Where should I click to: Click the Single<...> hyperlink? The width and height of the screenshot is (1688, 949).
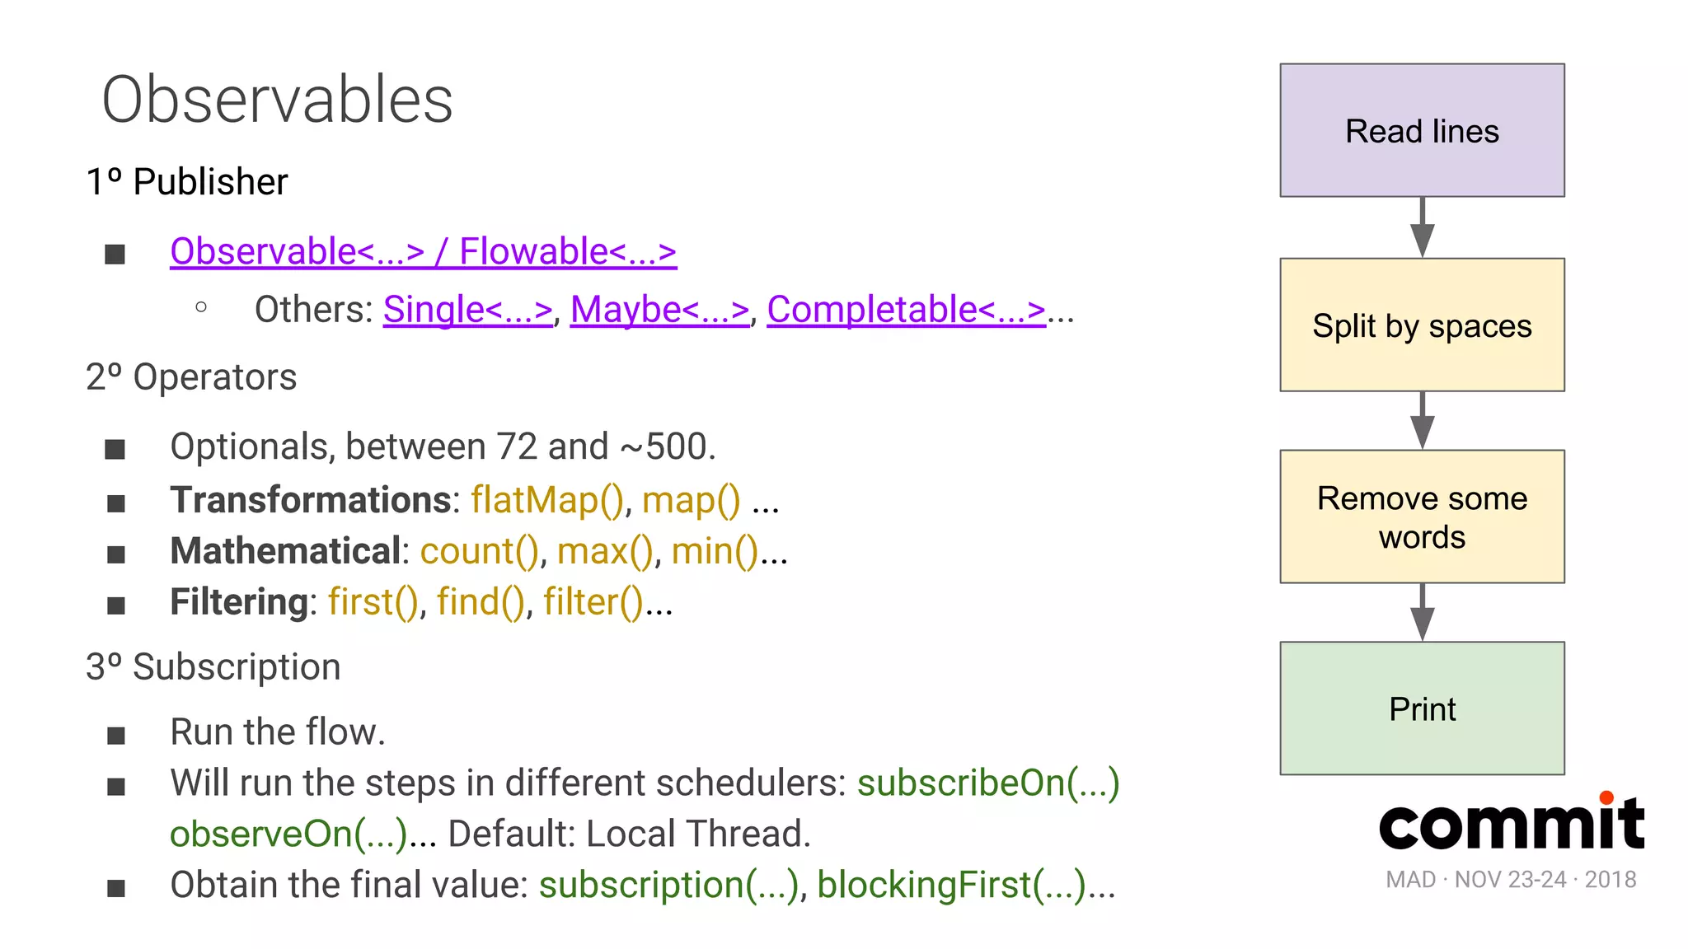(x=467, y=310)
